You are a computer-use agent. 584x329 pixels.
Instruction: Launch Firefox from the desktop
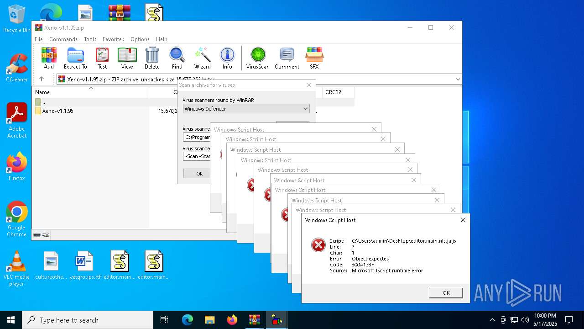click(16, 167)
